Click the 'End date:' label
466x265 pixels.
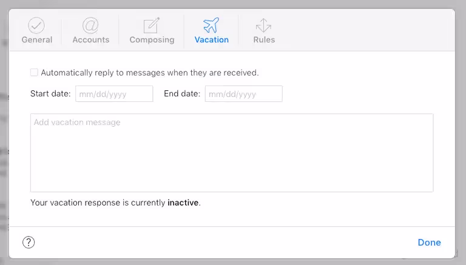(181, 94)
